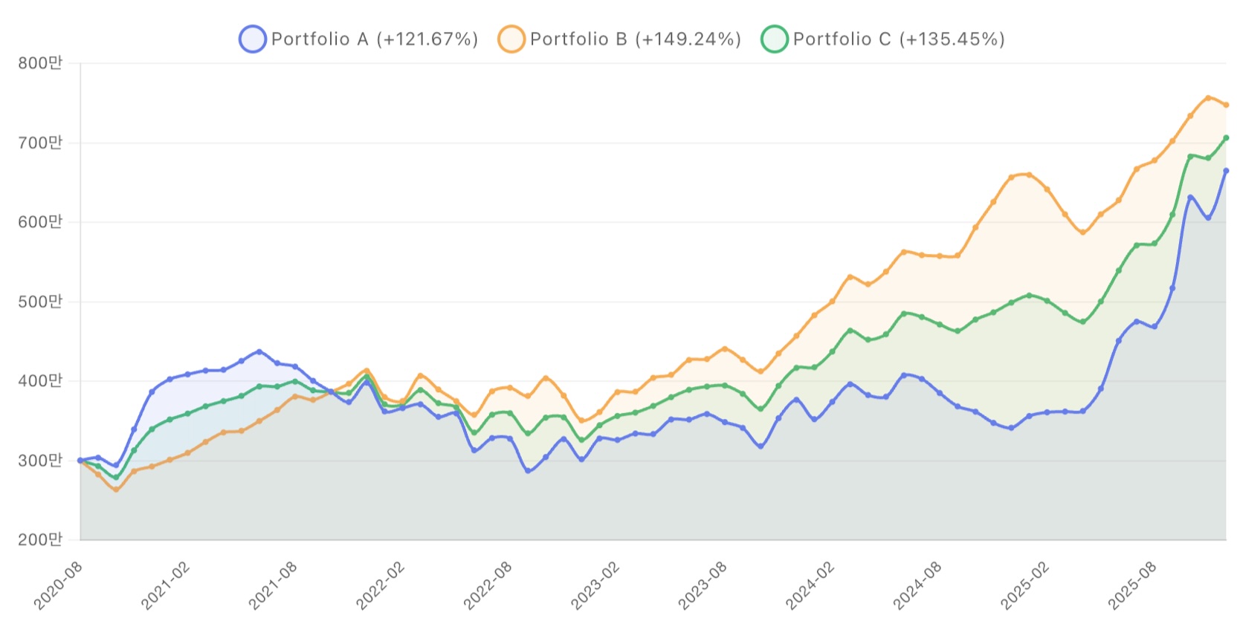The image size is (1240, 624).
Task: Select the 2024-02 x-axis label
Action: pyautogui.click(x=810, y=585)
